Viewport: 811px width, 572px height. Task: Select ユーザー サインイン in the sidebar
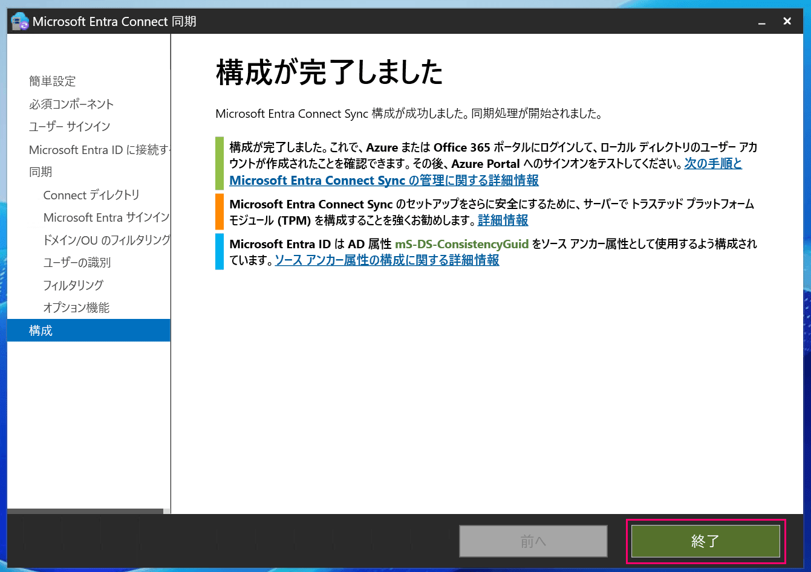tap(70, 126)
